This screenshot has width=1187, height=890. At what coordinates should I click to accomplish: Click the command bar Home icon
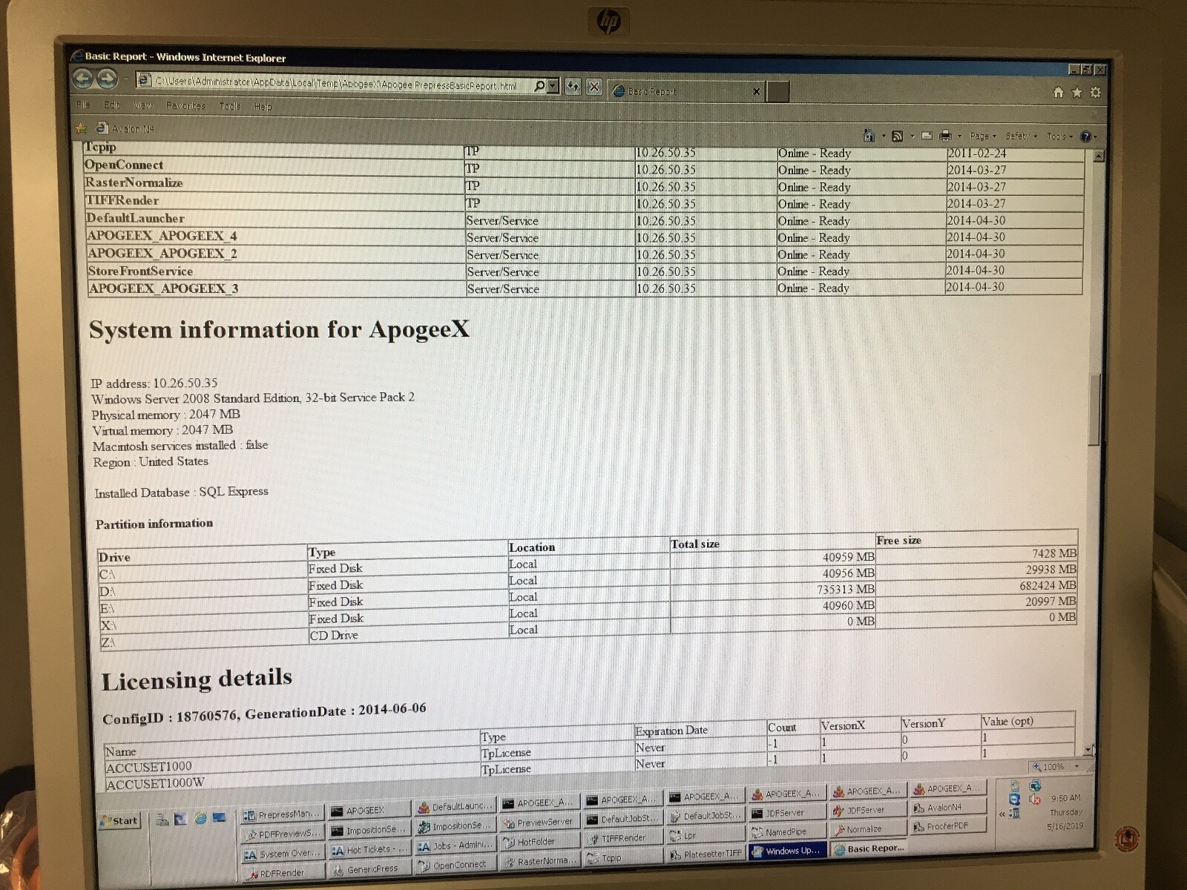coord(869,136)
